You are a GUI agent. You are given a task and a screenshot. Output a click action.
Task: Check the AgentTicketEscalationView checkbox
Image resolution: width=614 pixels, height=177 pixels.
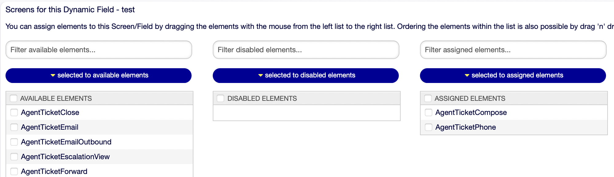tap(14, 157)
